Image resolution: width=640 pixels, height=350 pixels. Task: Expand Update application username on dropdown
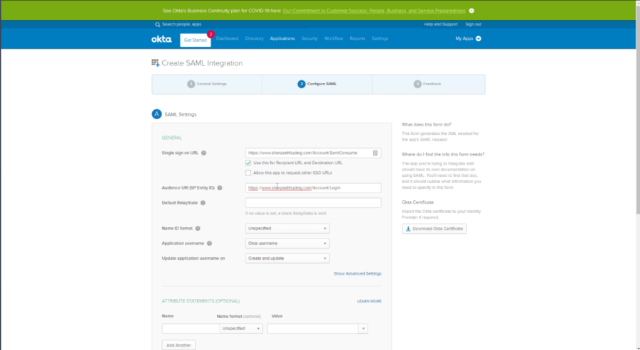287,258
